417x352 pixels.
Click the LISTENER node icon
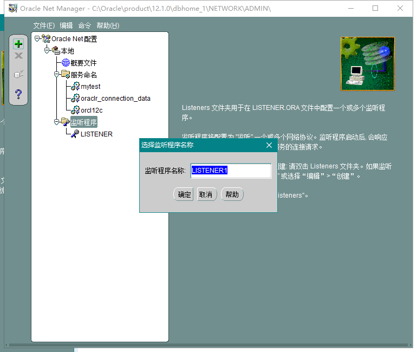click(75, 134)
